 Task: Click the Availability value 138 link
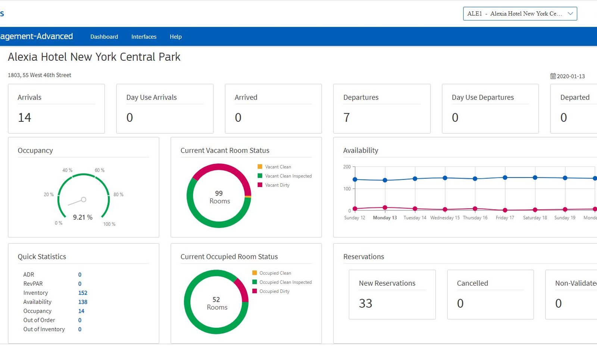point(83,302)
